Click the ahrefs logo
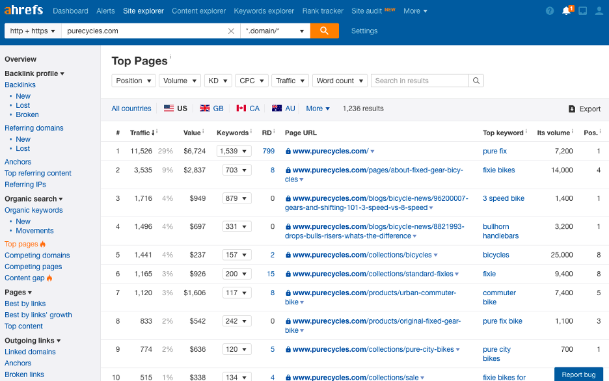Viewport: 609px width, 381px height. 23,10
